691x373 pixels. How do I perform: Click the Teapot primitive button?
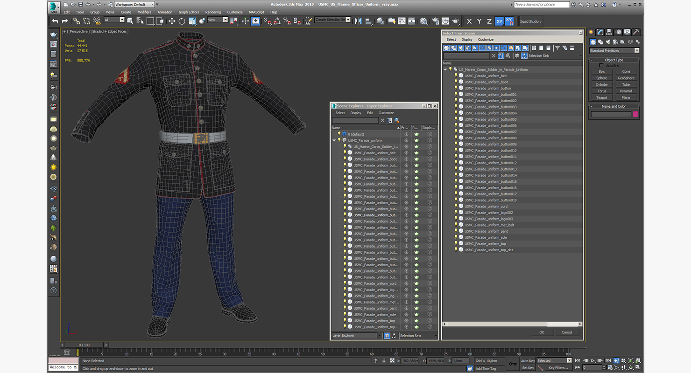(x=602, y=97)
